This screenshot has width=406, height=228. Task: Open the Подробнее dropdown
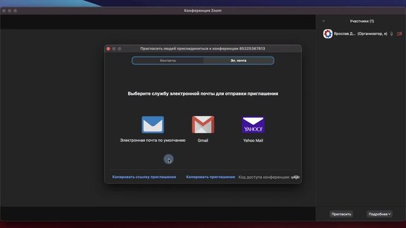[379, 214]
